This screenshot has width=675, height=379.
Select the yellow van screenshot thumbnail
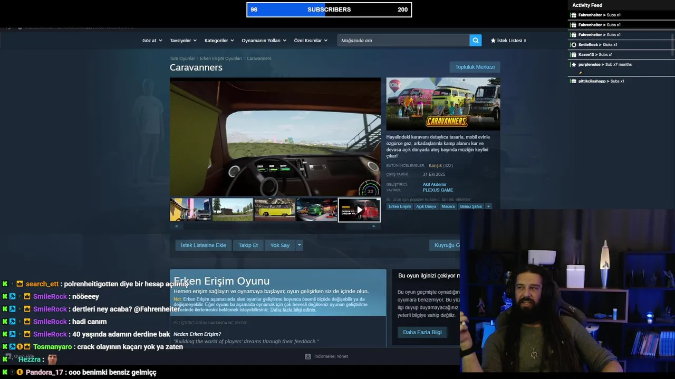click(275, 210)
